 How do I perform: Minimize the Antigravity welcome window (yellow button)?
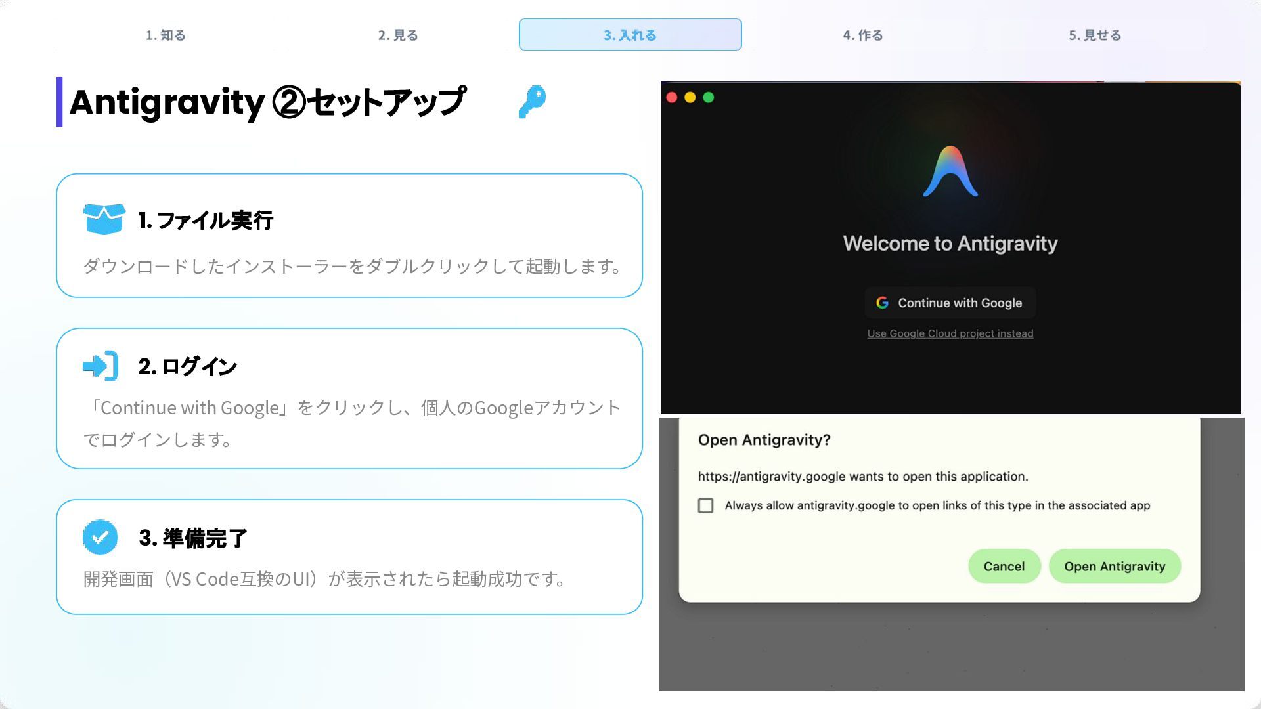click(690, 98)
